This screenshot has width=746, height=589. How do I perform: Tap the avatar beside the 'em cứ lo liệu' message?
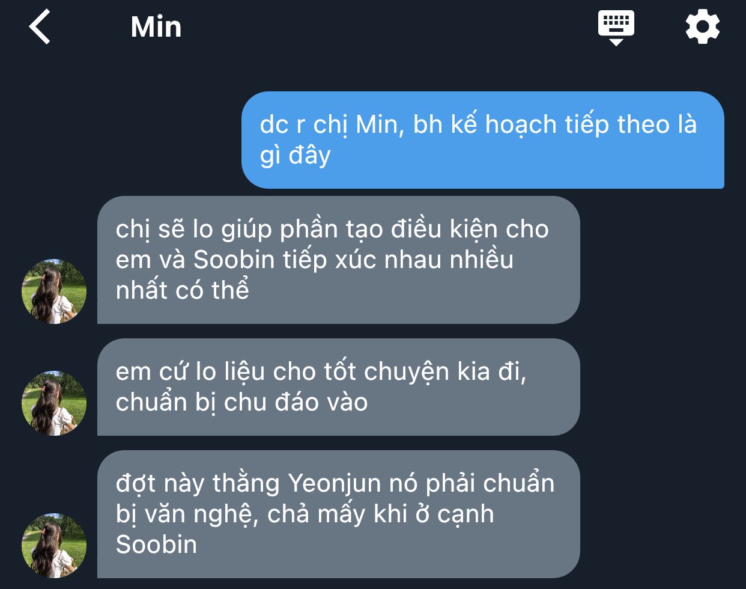point(54,403)
